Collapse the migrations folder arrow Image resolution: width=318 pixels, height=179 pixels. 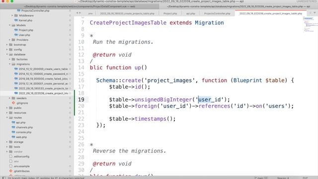(x=9, y=64)
